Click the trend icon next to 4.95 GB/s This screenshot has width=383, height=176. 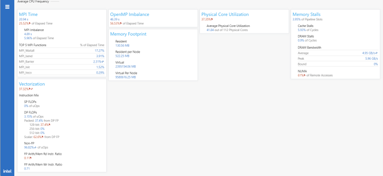click(376, 53)
